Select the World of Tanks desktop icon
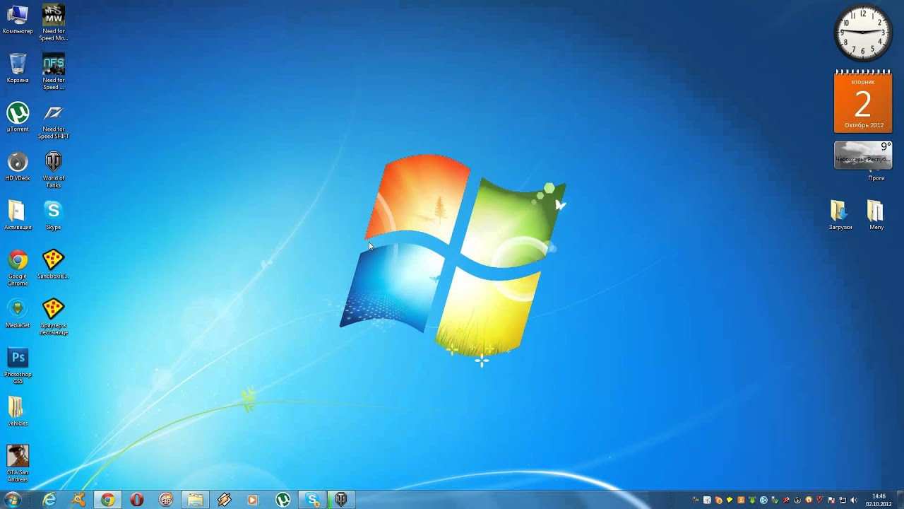904x509 pixels. pyautogui.click(x=54, y=170)
